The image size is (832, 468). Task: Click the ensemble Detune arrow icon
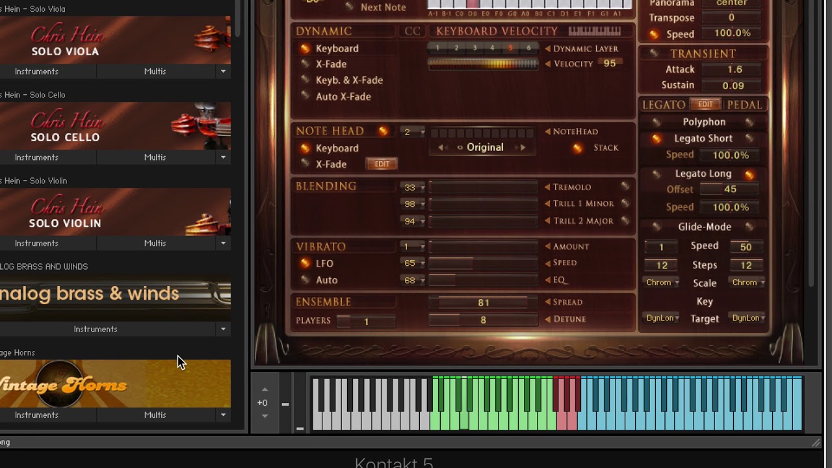click(x=547, y=319)
